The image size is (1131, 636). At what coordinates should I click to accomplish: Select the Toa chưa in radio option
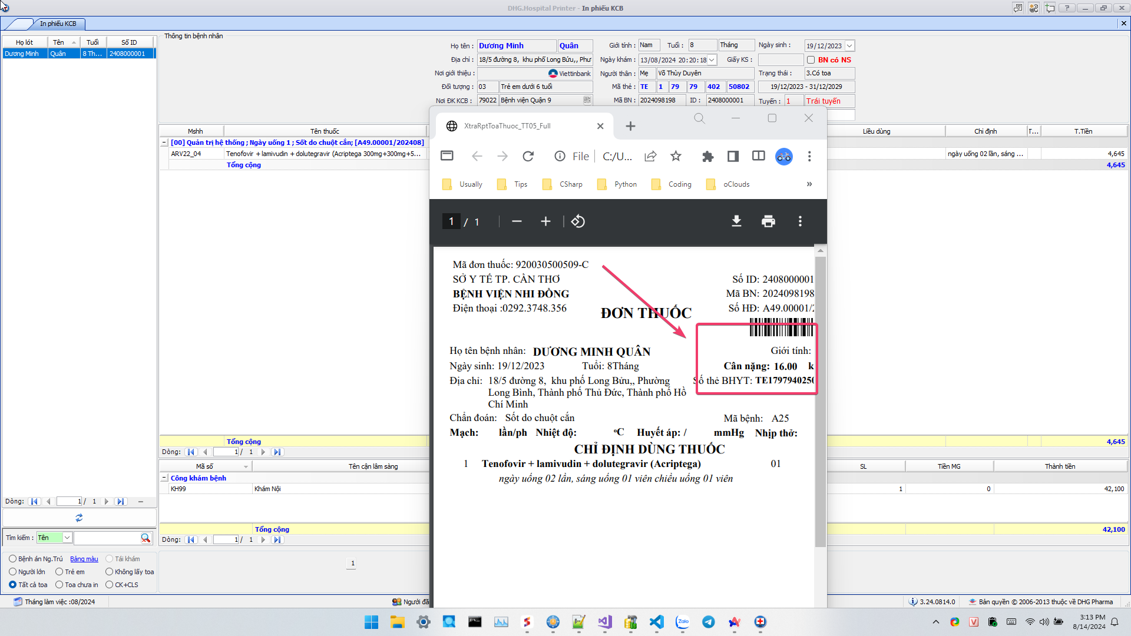[59, 585]
